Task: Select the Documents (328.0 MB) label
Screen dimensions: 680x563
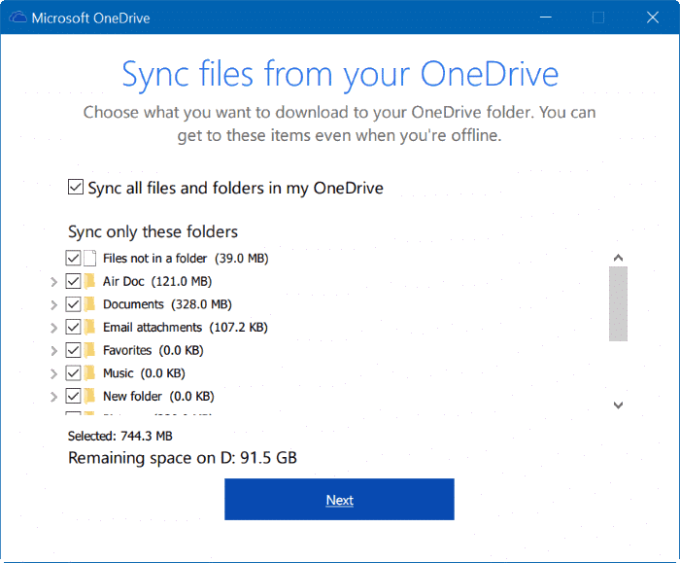Action: coord(167,304)
